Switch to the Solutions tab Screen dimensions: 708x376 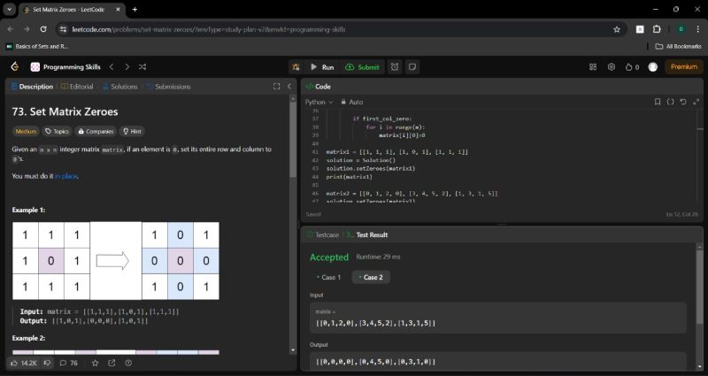pyautogui.click(x=120, y=87)
